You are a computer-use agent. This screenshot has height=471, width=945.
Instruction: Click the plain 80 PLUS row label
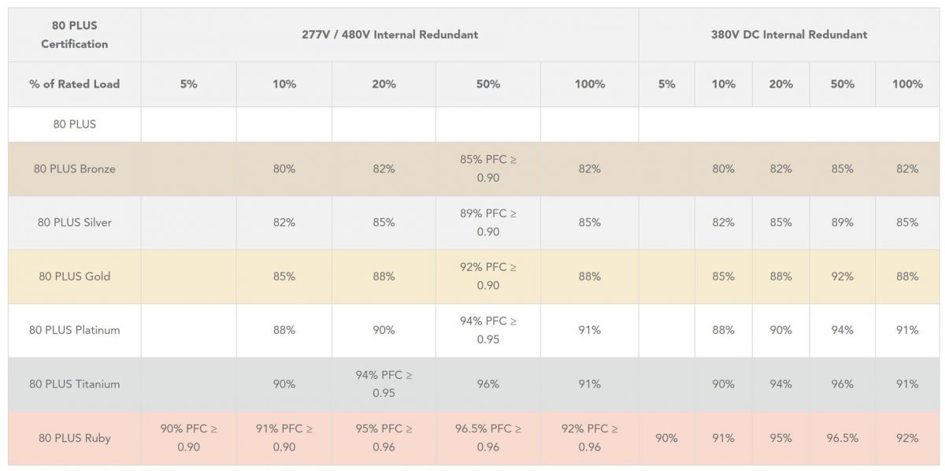(x=75, y=124)
